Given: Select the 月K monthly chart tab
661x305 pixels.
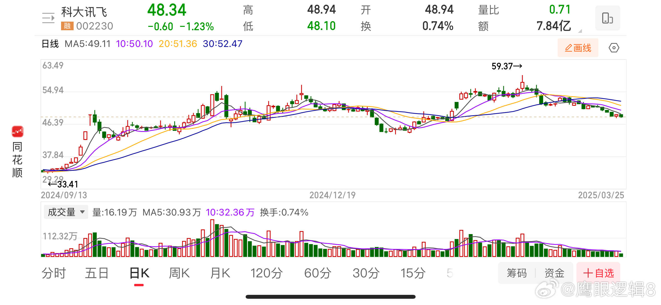Looking at the screenshot, I should [x=220, y=273].
